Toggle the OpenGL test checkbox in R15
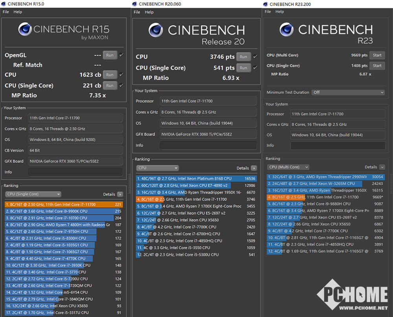393x317 pixels. 121,55
